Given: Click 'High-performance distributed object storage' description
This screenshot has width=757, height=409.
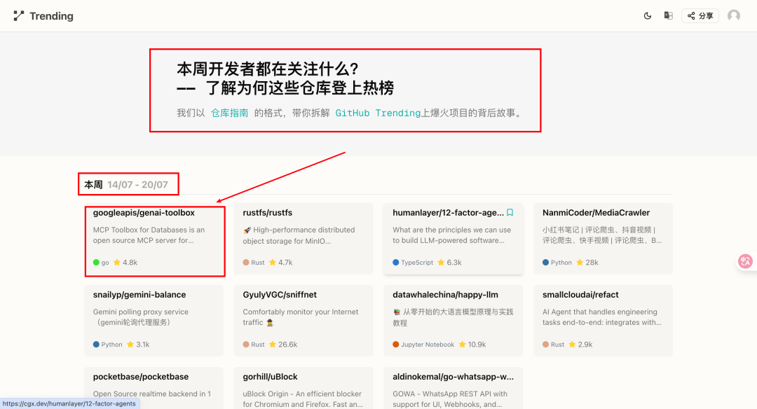Looking at the screenshot, I should (299, 235).
